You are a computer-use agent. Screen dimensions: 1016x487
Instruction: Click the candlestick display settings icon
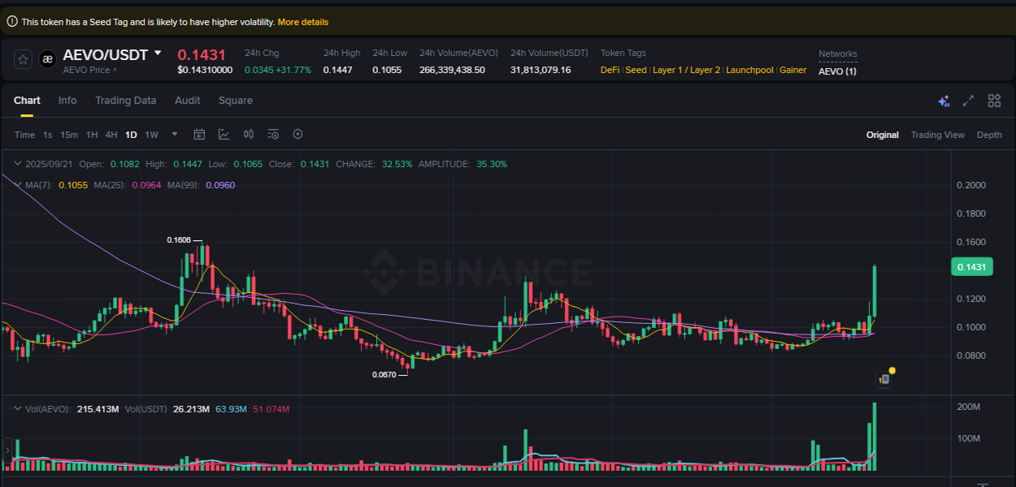(x=249, y=134)
